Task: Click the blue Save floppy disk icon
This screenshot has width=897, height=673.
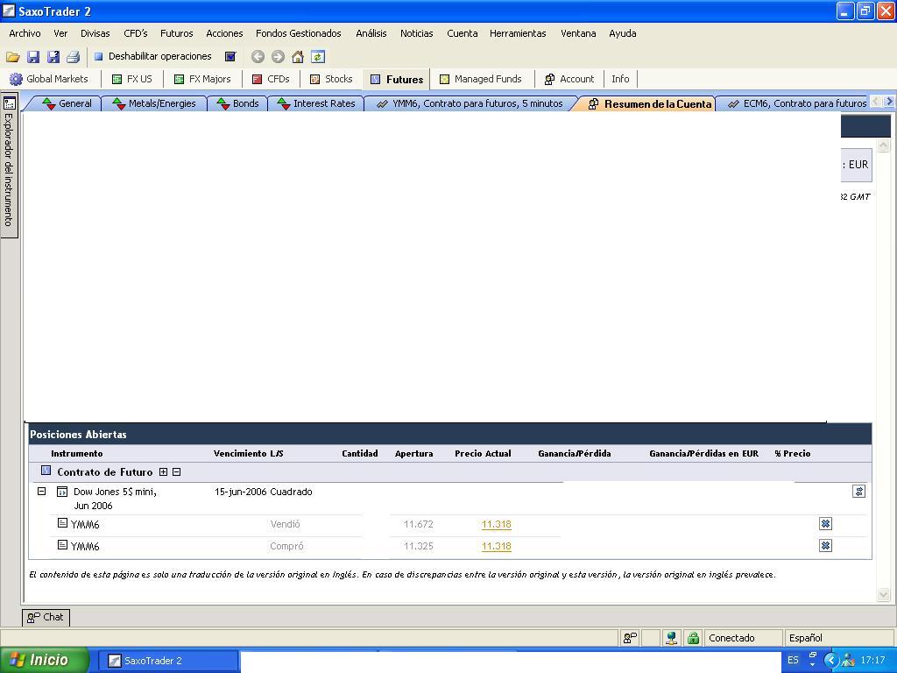Action: (33, 57)
